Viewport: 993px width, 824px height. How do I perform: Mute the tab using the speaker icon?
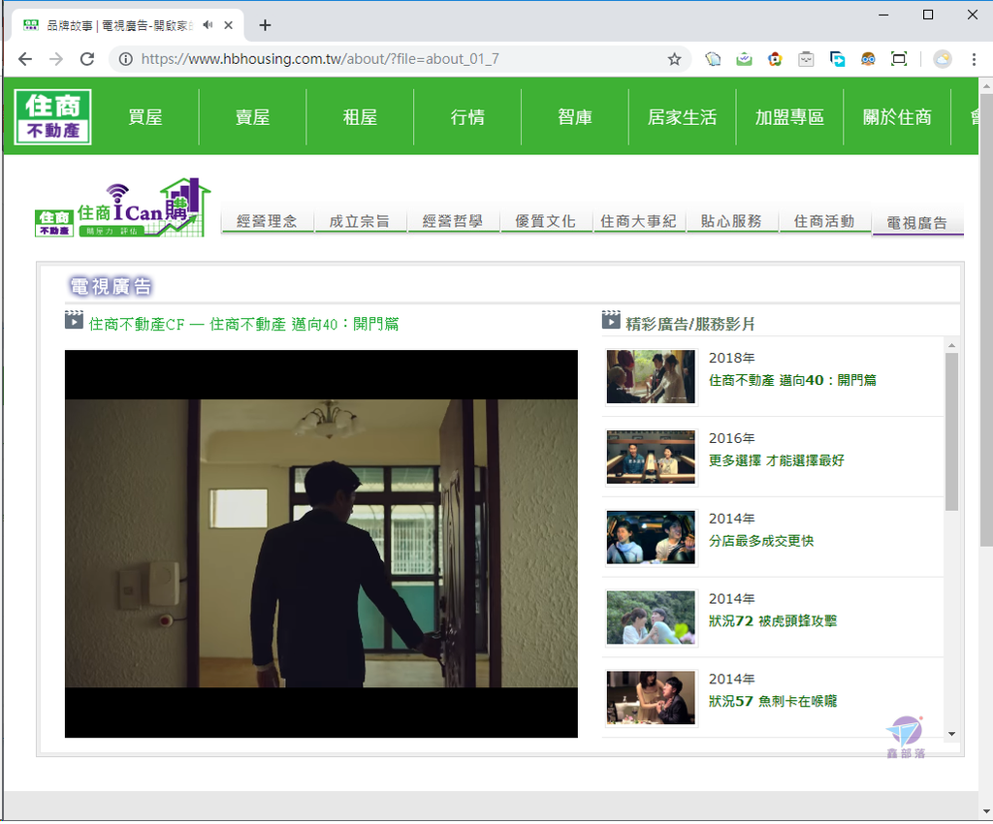click(208, 24)
